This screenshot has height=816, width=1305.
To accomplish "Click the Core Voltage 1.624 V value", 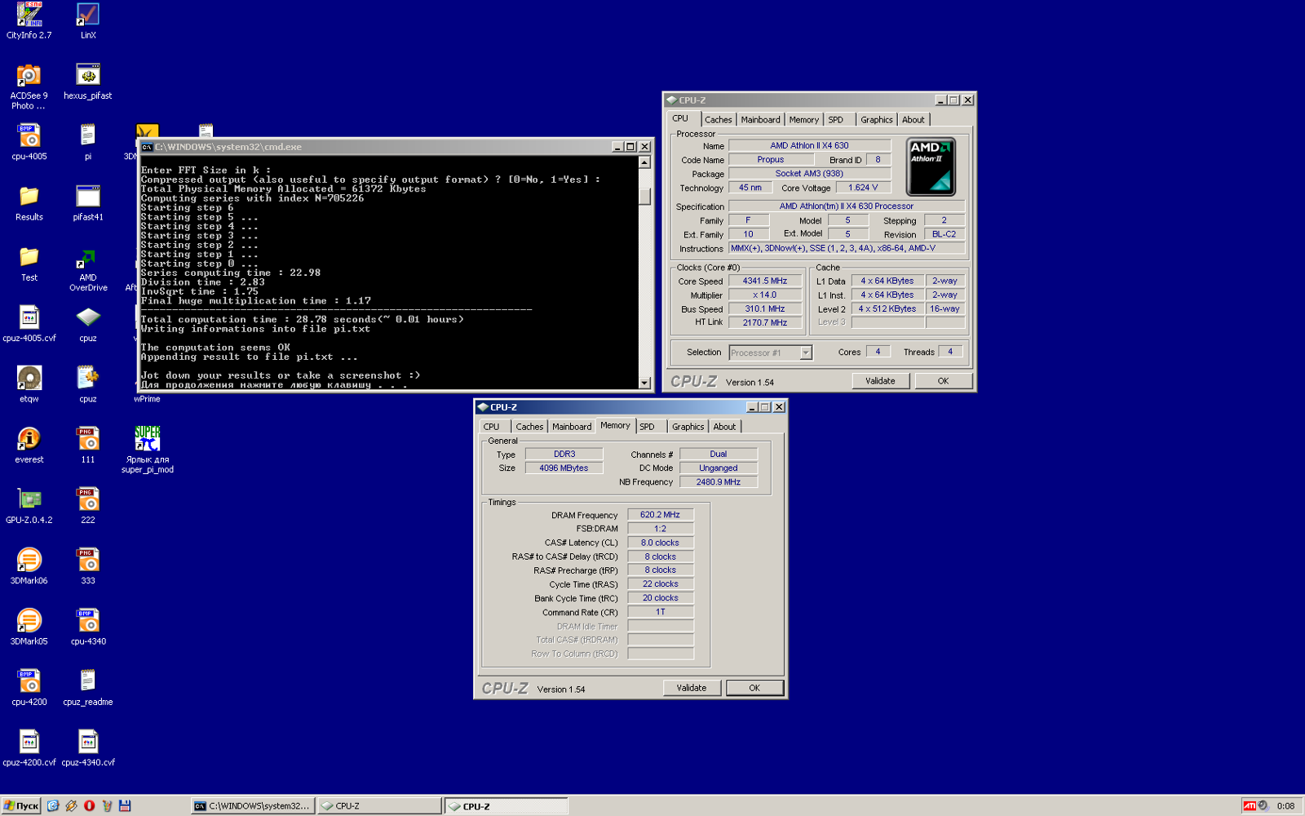I will (x=863, y=188).
